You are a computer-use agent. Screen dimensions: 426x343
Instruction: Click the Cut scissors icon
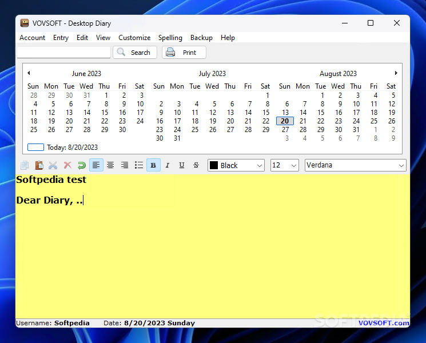(53, 165)
